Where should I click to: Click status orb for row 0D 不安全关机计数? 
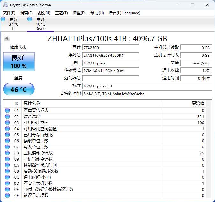coord(7,183)
